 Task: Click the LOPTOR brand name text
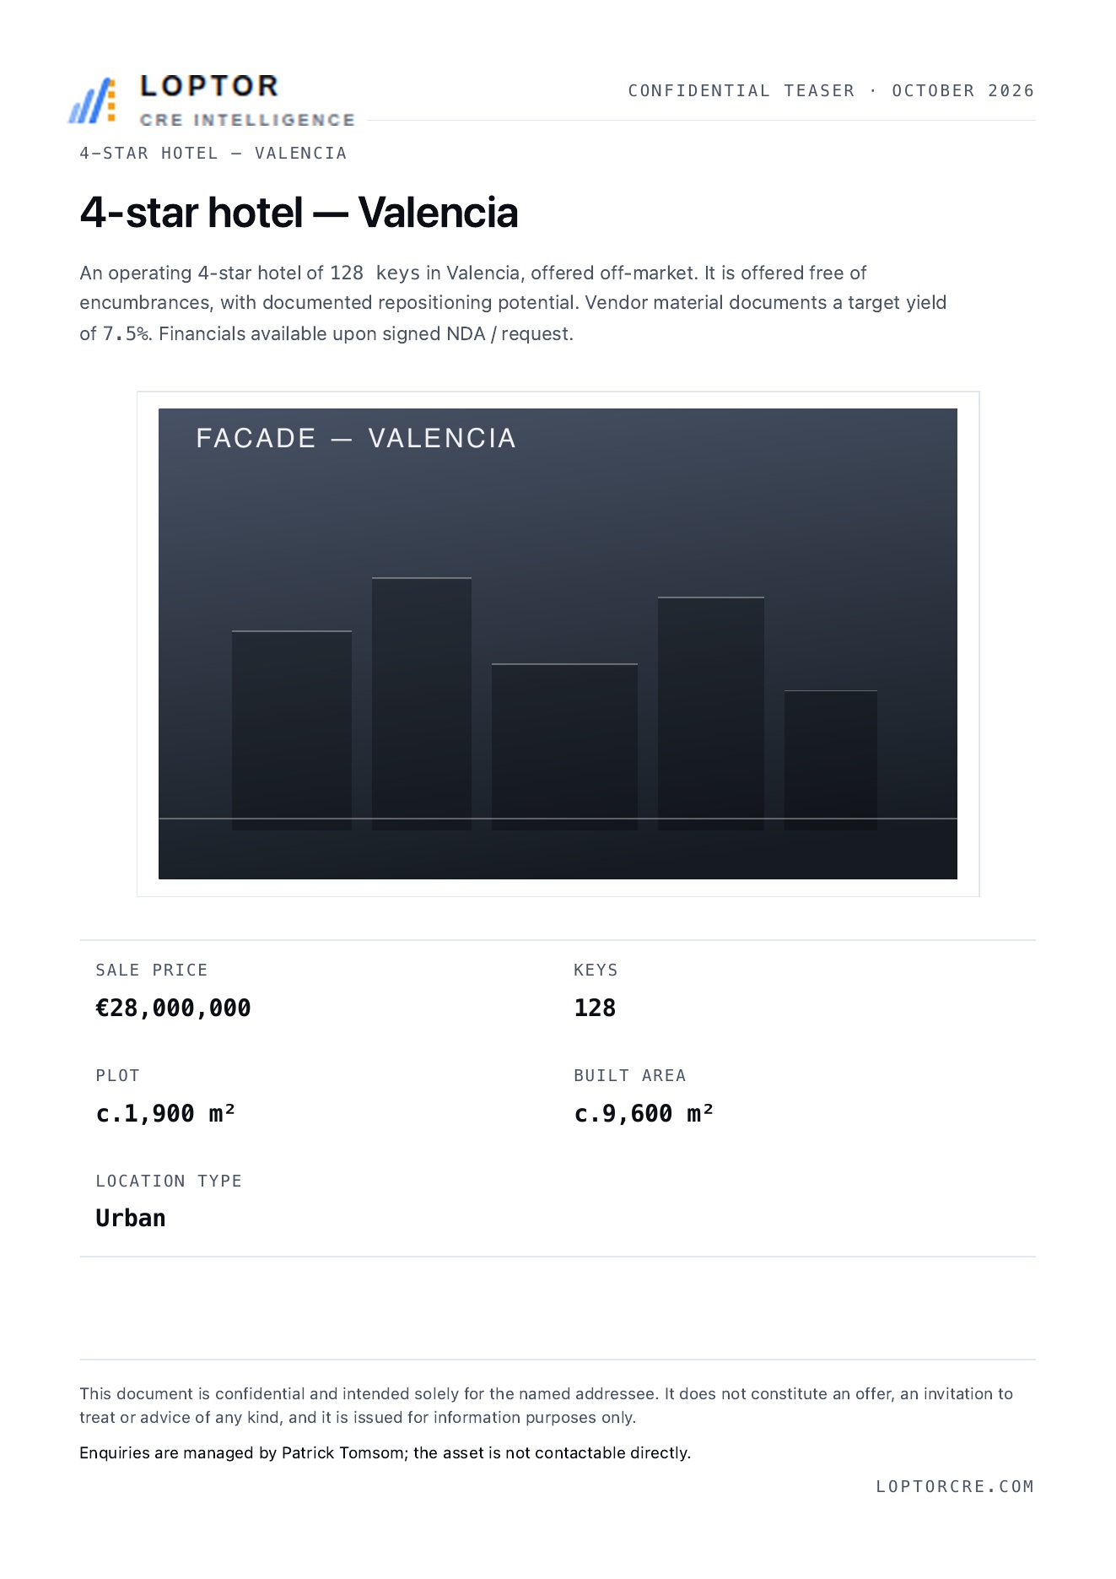(209, 86)
